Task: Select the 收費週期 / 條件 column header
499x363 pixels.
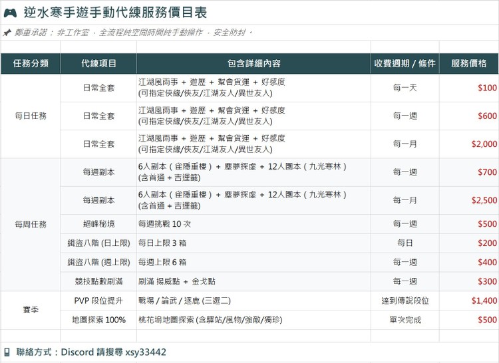Action: tap(405, 64)
